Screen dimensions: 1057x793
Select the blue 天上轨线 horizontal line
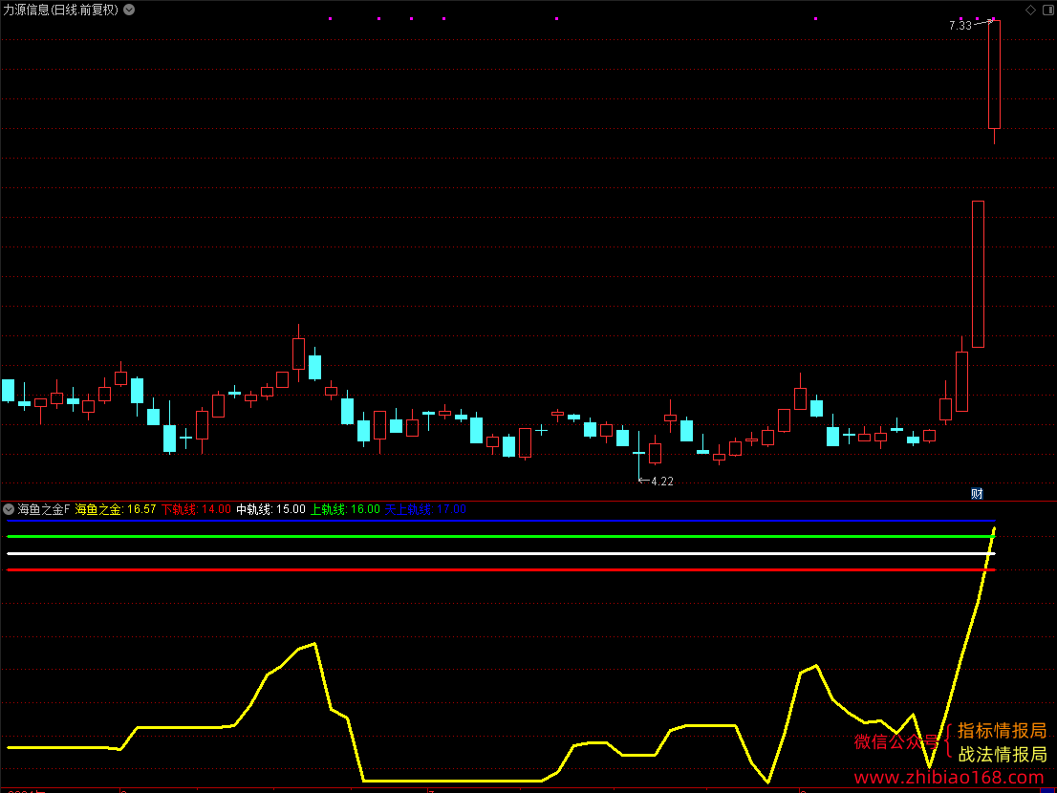click(x=501, y=521)
